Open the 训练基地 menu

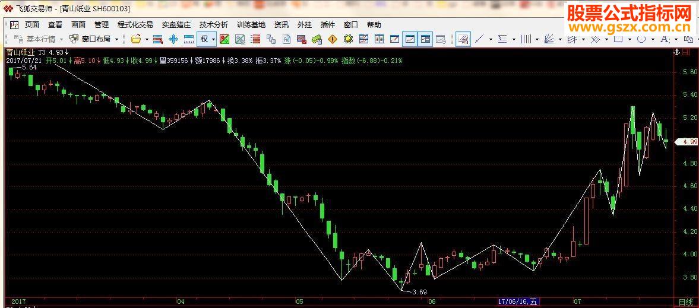pyautogui.click(x=251, y=25)
